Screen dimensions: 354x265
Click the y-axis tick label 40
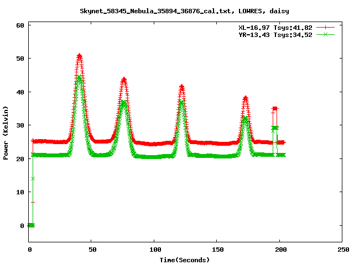[x=20, y=92]
